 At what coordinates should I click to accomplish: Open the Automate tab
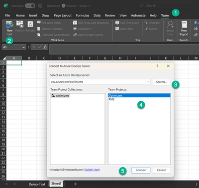click(138, 15)
